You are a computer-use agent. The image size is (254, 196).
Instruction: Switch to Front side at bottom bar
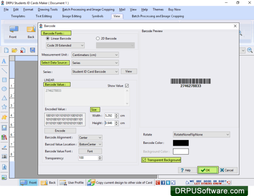tap(29, 182)
